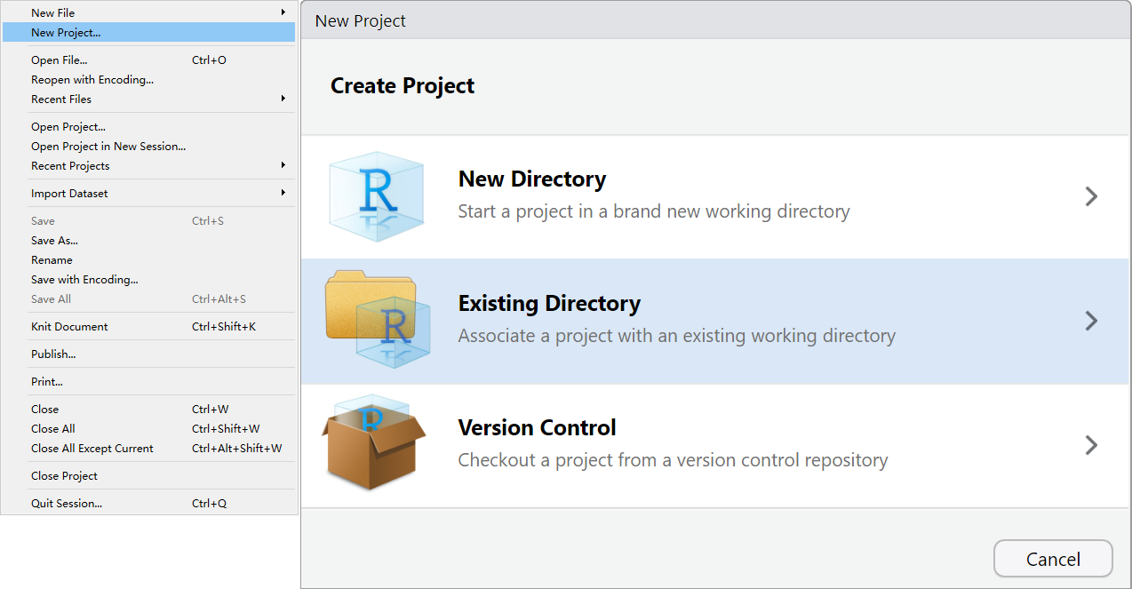Select New Project... menu item
Viewport: 1132px width, 589px height.
[66, 33]
